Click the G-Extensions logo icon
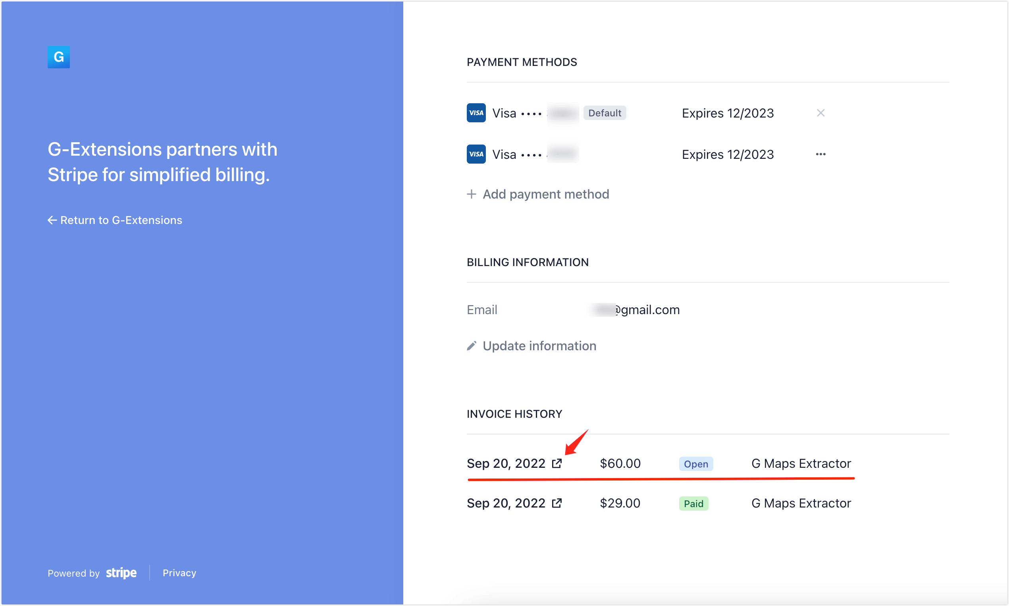The height and width of the screenshot is (606, 1009). tap(58, 57)
